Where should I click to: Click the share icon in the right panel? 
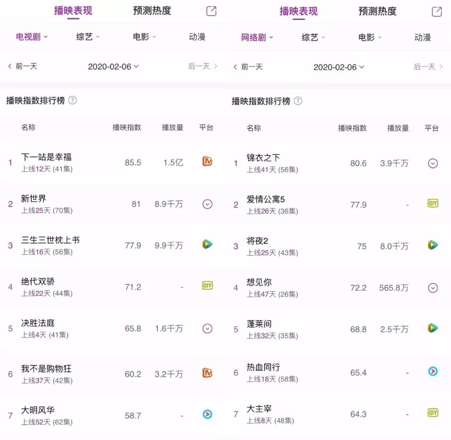click(x=436, y=12)
